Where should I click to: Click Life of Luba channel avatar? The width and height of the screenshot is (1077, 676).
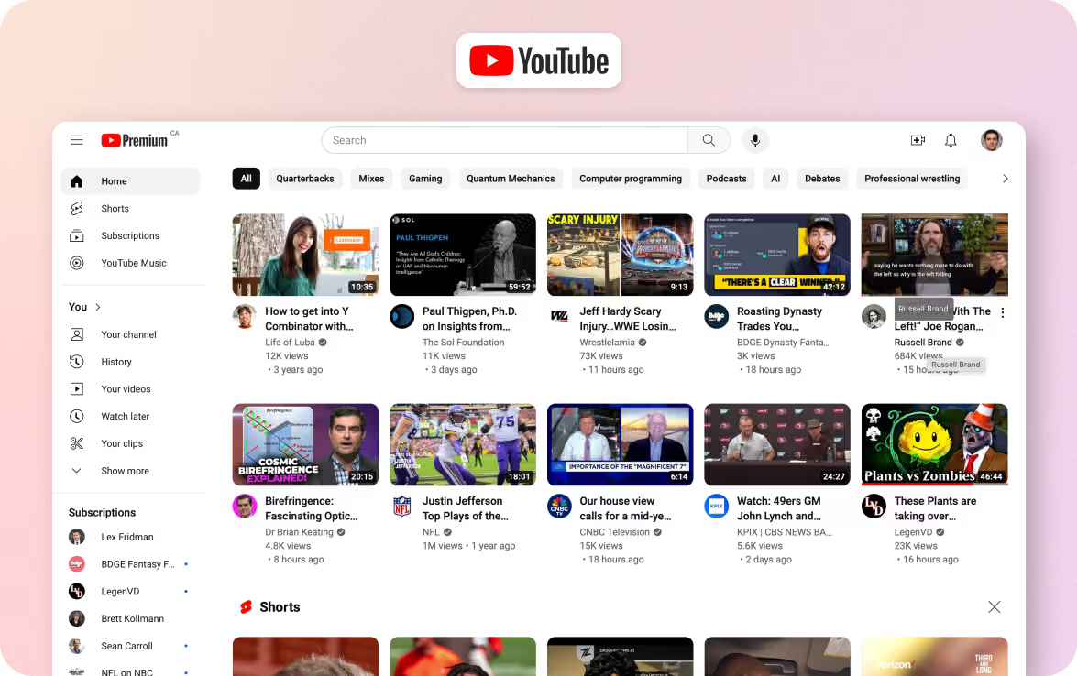[x=245, y=316]
